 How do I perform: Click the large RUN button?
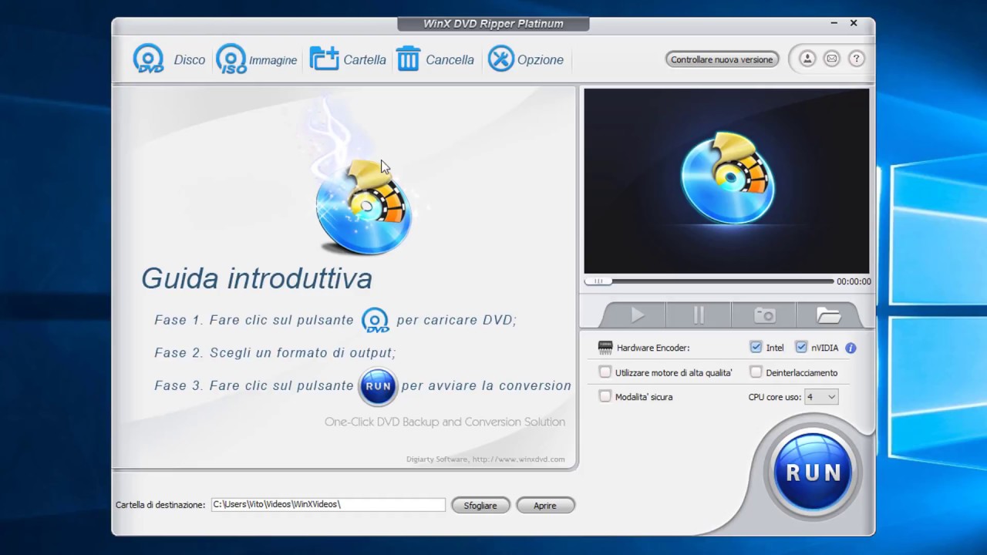click(x=813, y=472)
